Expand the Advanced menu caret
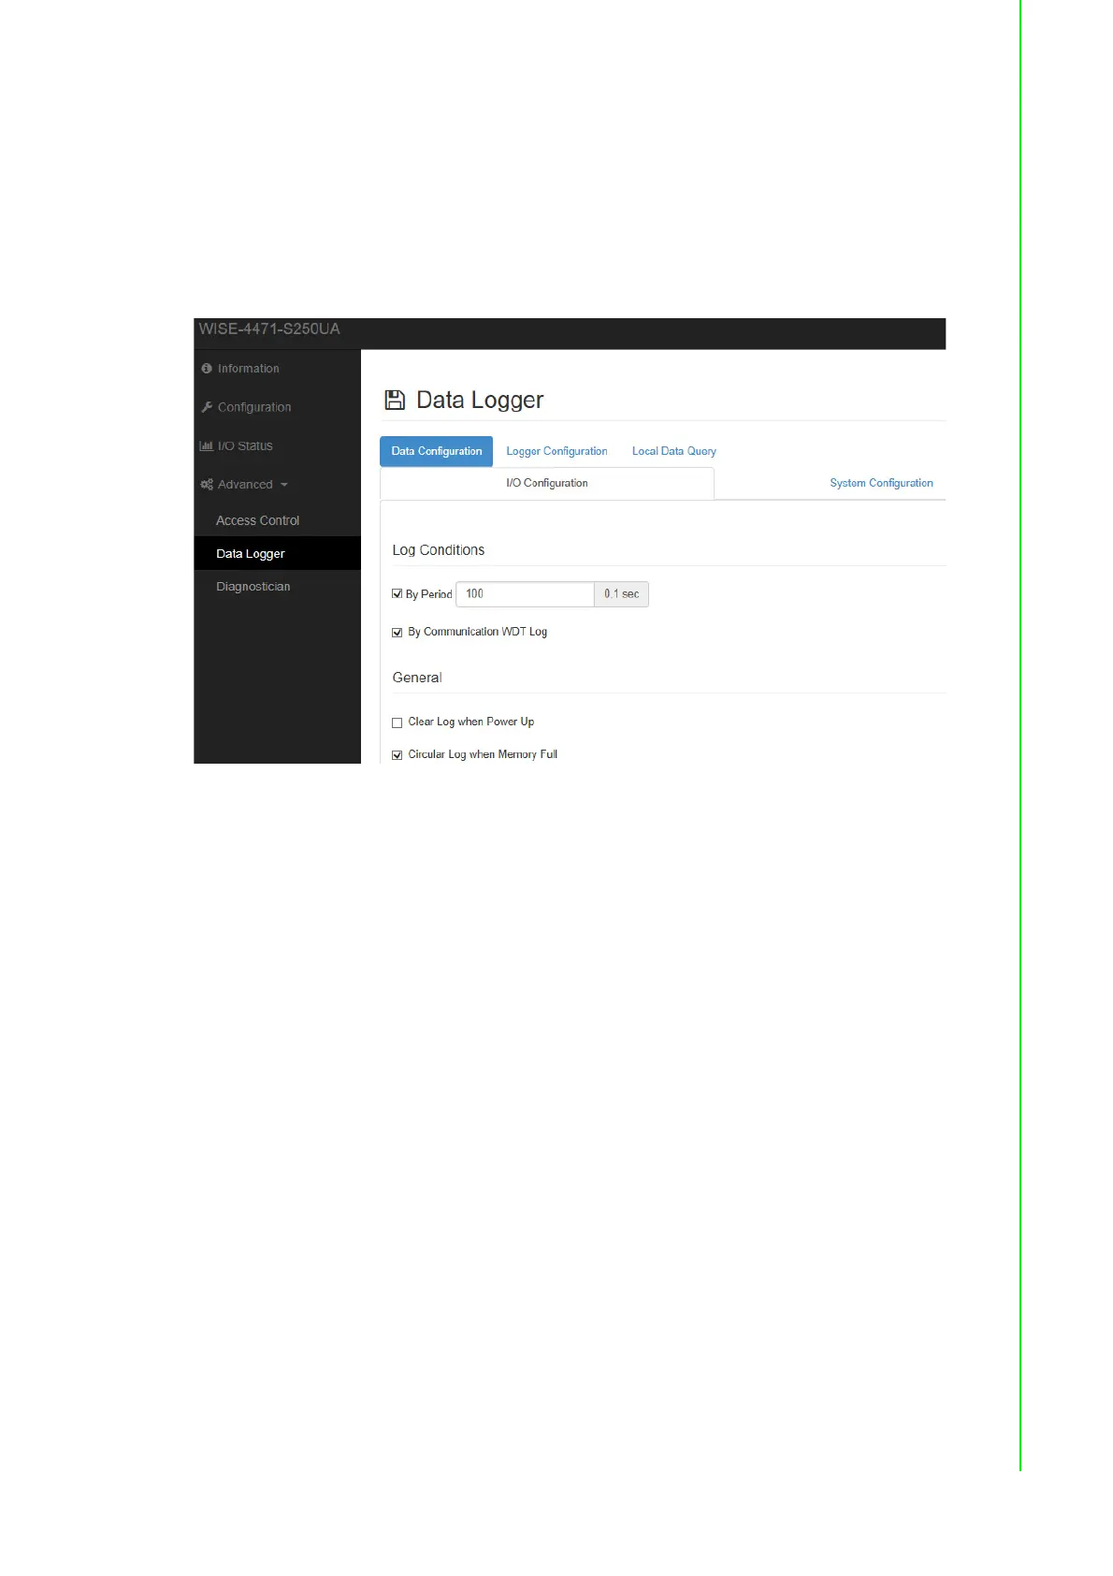This screenshot has width=1113, height=1576. (284, 485)
